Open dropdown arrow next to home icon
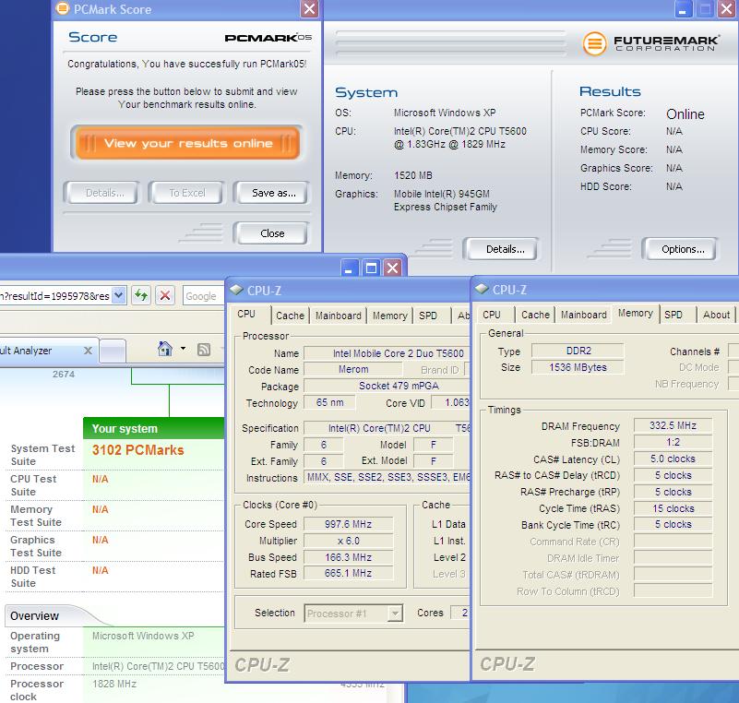The width and height of the screenshot is (739, 703). click(183, 349)
